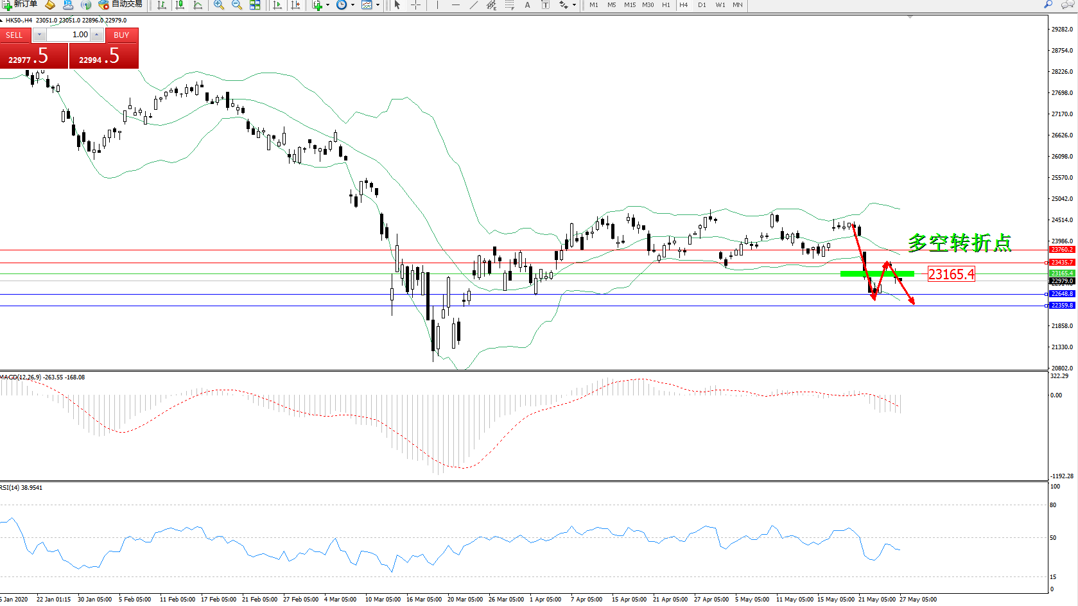Zoom in on the chart
1078x606 pixels.
tap(219, 5)
